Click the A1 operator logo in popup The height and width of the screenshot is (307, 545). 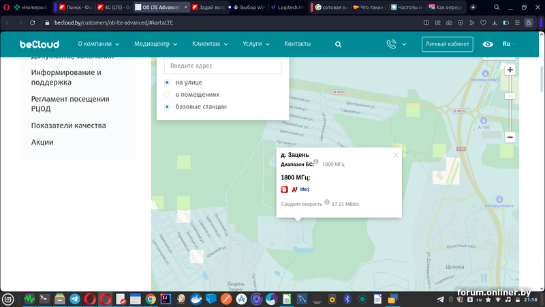coord(294,190)
